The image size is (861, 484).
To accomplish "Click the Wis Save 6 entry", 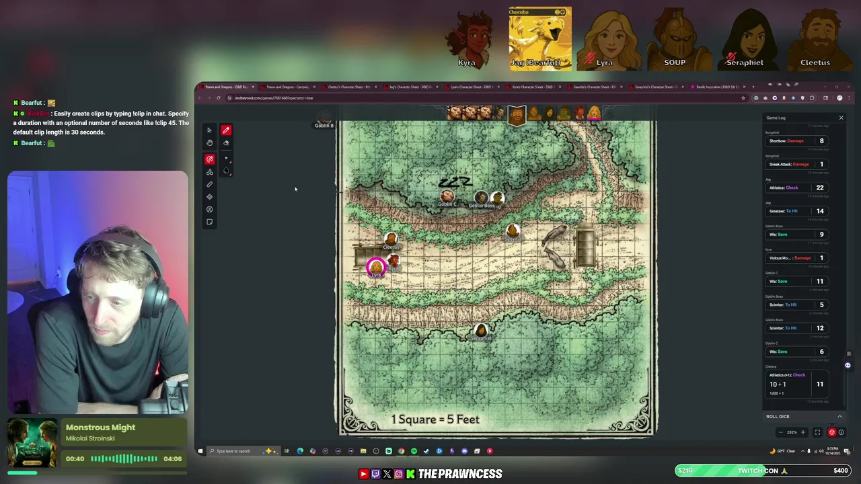I will click(798, 351).
